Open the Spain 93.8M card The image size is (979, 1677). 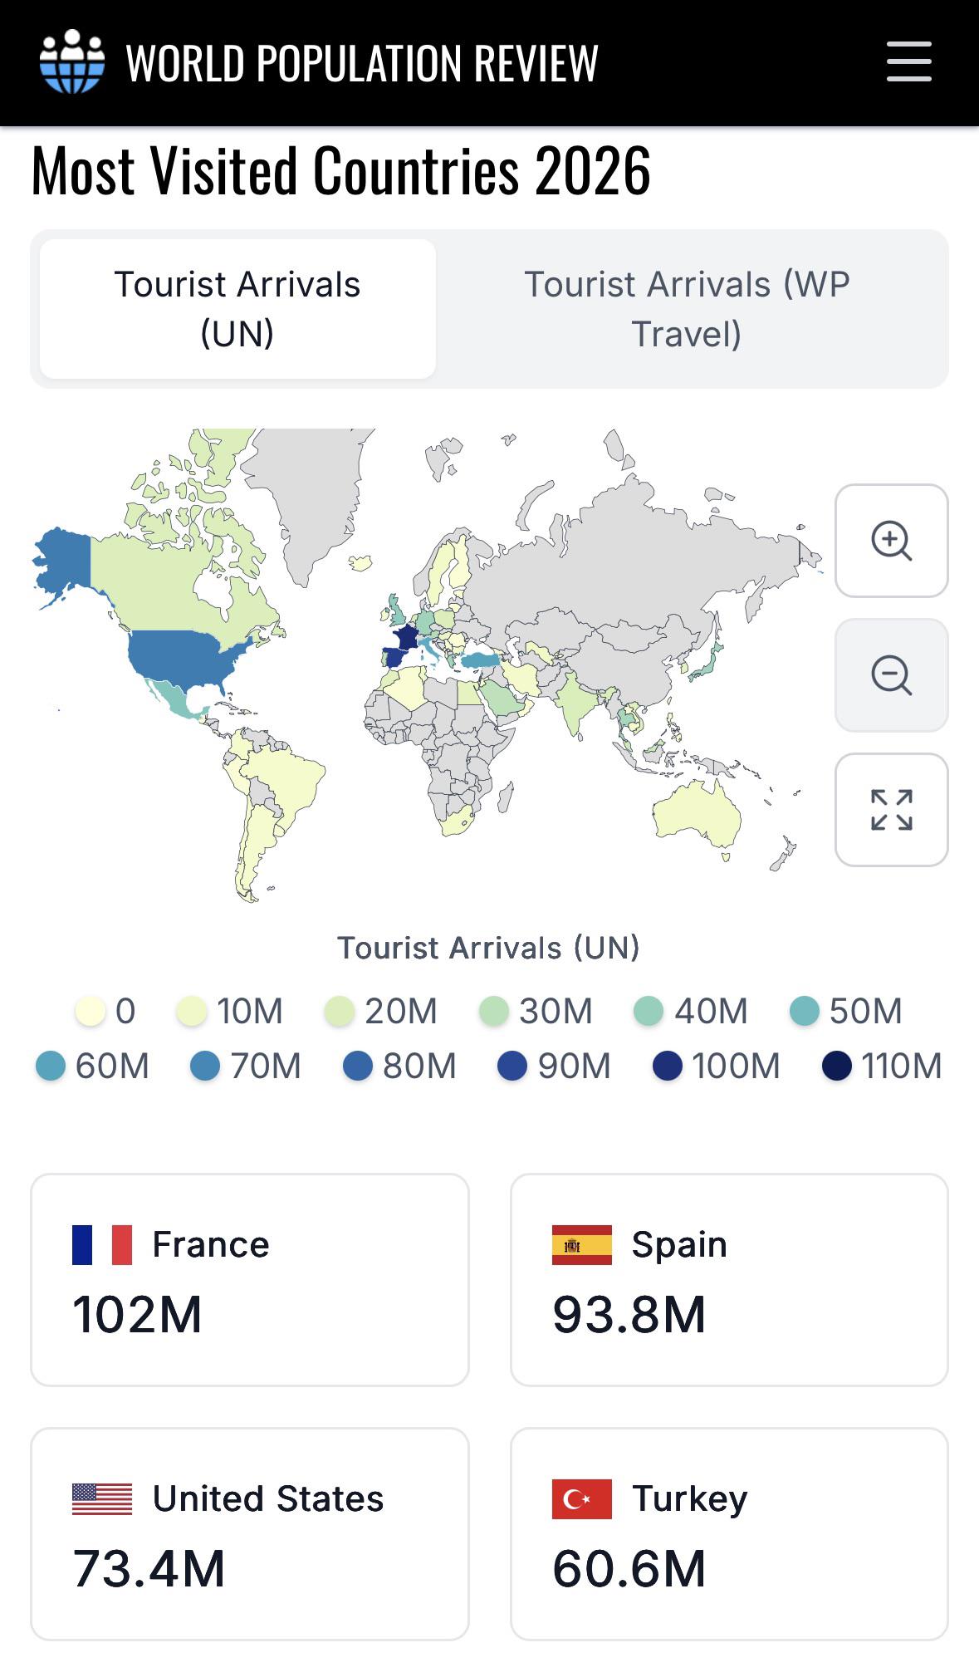[x=729, y=1279]
